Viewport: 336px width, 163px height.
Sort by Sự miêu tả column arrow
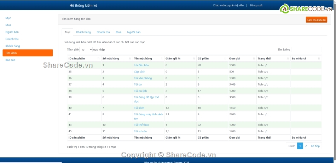coord(319,58)
